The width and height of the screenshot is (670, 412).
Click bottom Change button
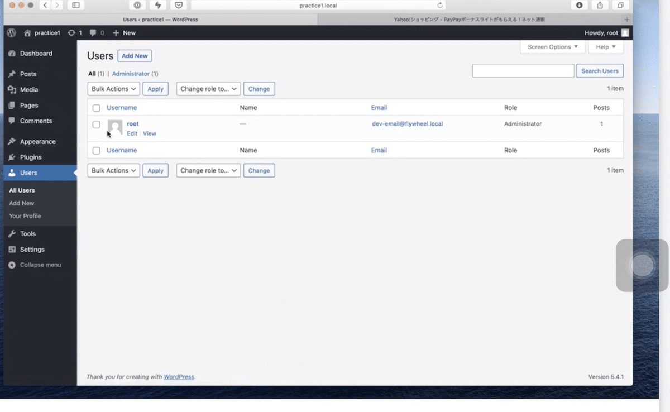pyautogui.click(x=259, y=171)
